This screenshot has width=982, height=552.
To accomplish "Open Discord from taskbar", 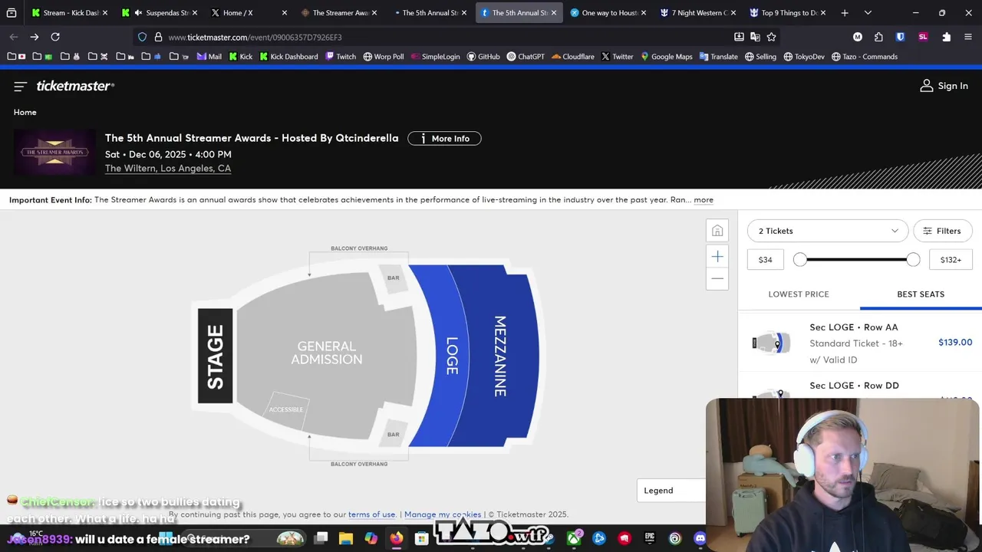I will point(700,539).
